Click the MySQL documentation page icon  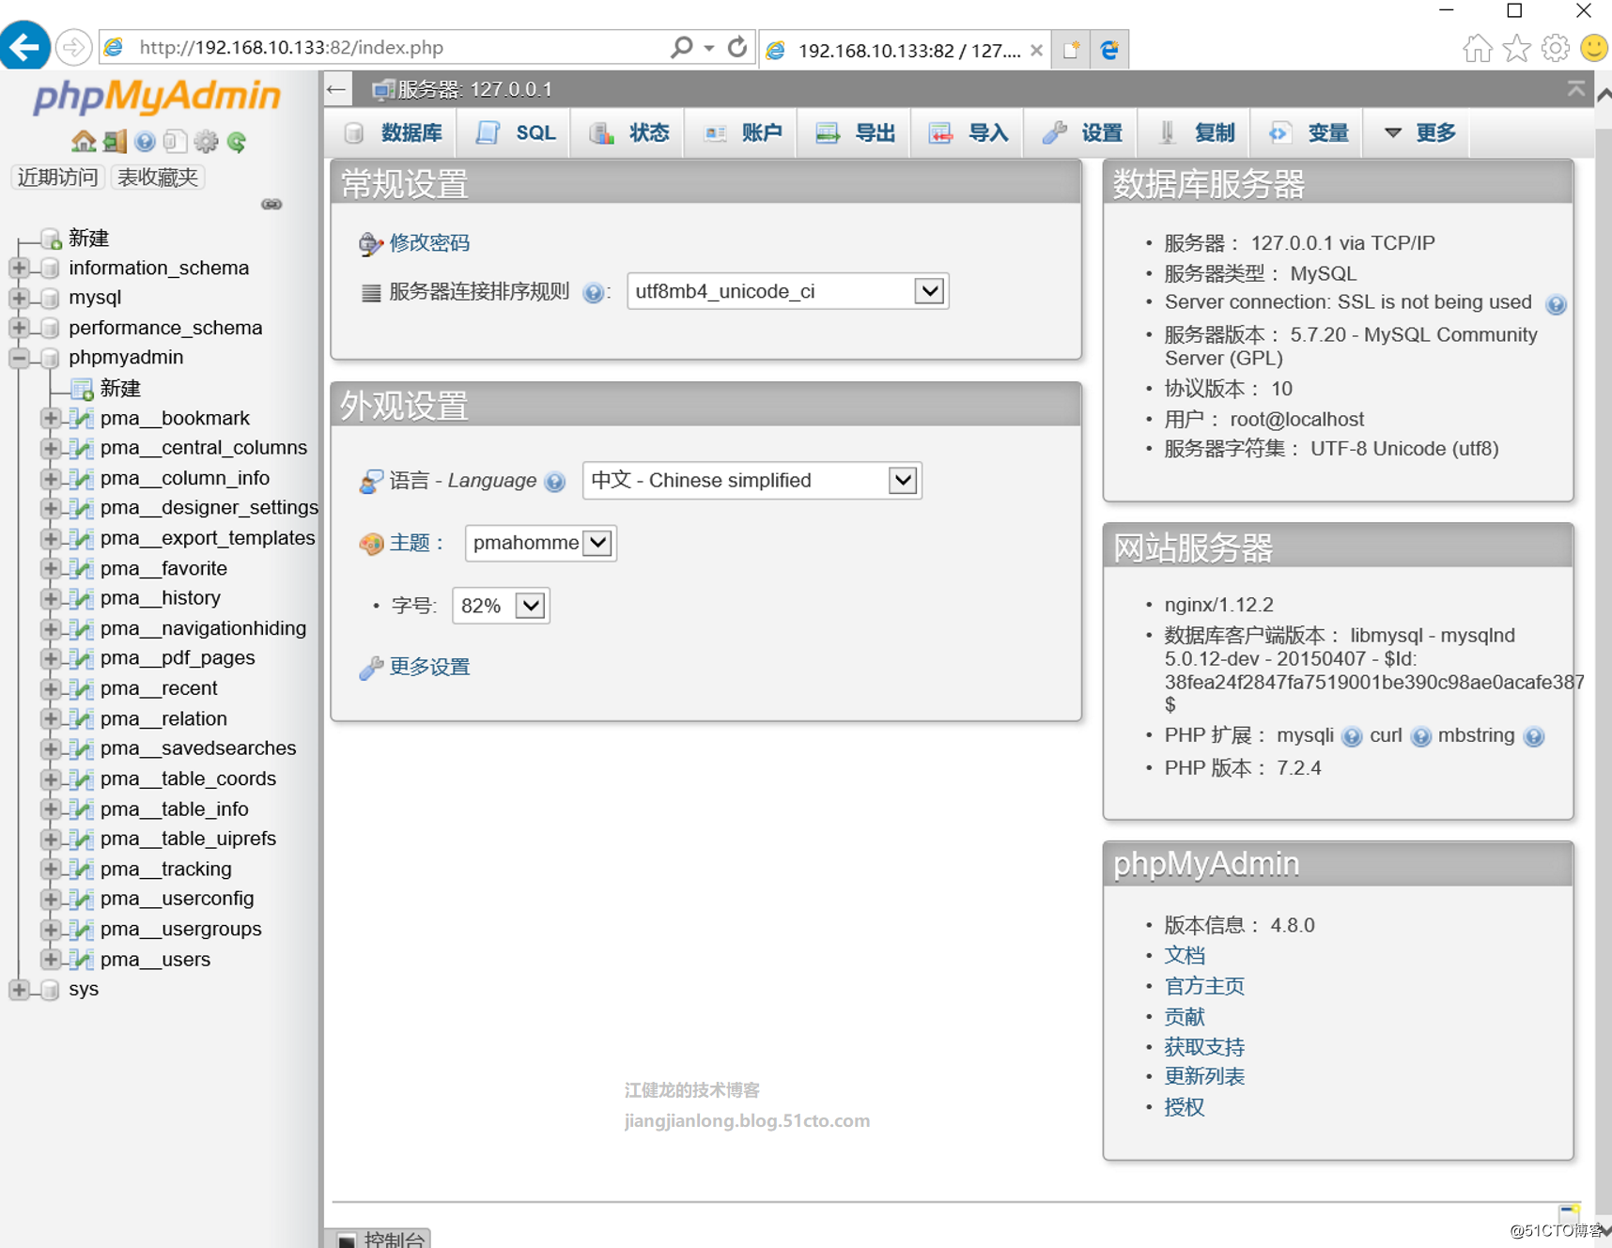[175, 141]
